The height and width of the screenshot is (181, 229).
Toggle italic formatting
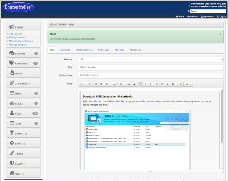coord(146,84)
